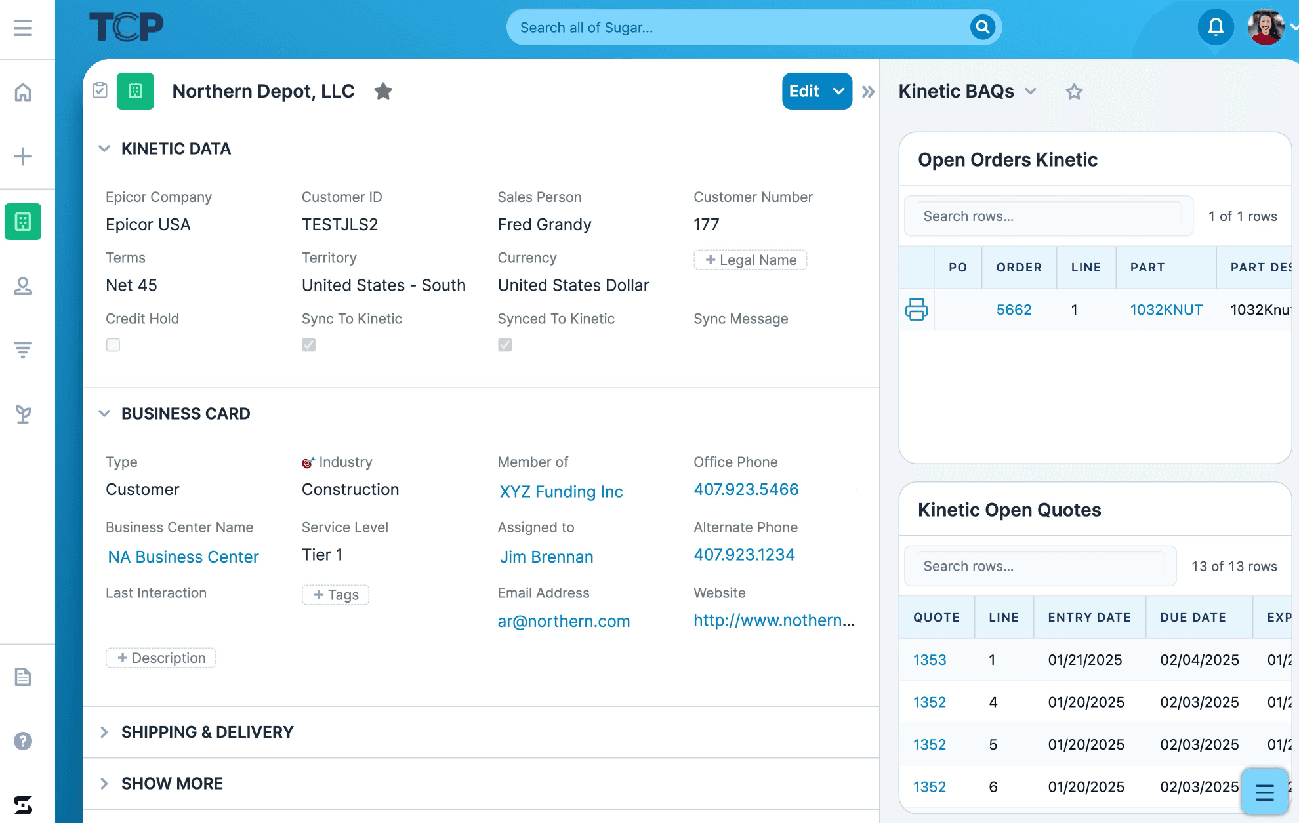
Task: Toggle favorite star for Northern Depot, LLC
Action: point(383,91)
